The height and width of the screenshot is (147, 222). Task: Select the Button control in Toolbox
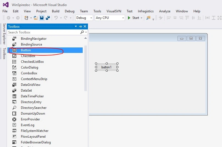tap(45, 50)
